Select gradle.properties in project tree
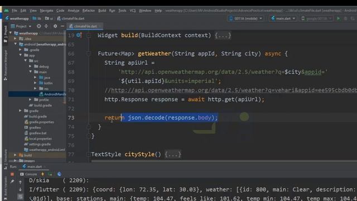 (x=39, y=122)
